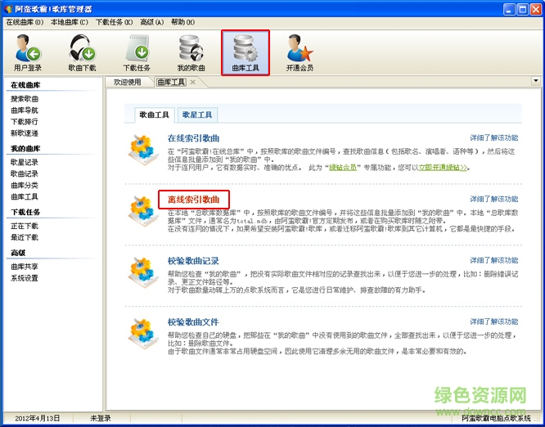The height and width of the screenshot is (427, 545).
Task: Open 在线索引歌曲 link
Action: point(194,138)
